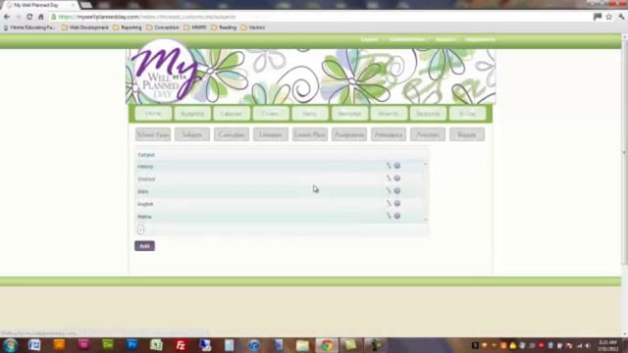Go back with the browser back arrow
The width and height of the screenshot is (628, 353).
coord(7,17)
